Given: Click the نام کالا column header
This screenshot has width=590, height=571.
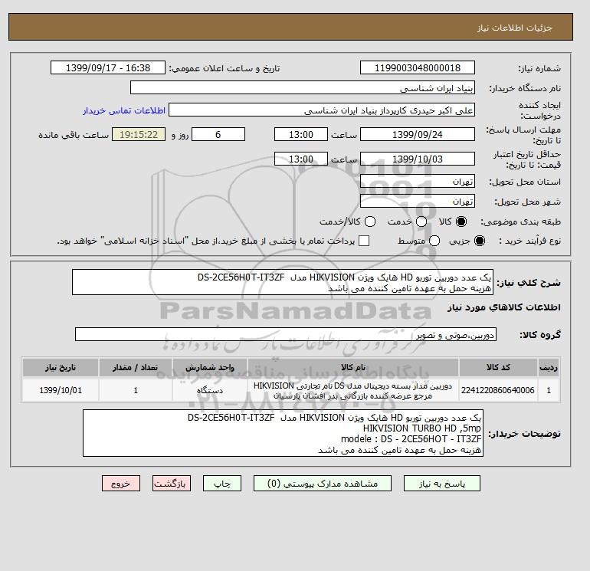Looking at the screenshot, I should tap(353, 367).
